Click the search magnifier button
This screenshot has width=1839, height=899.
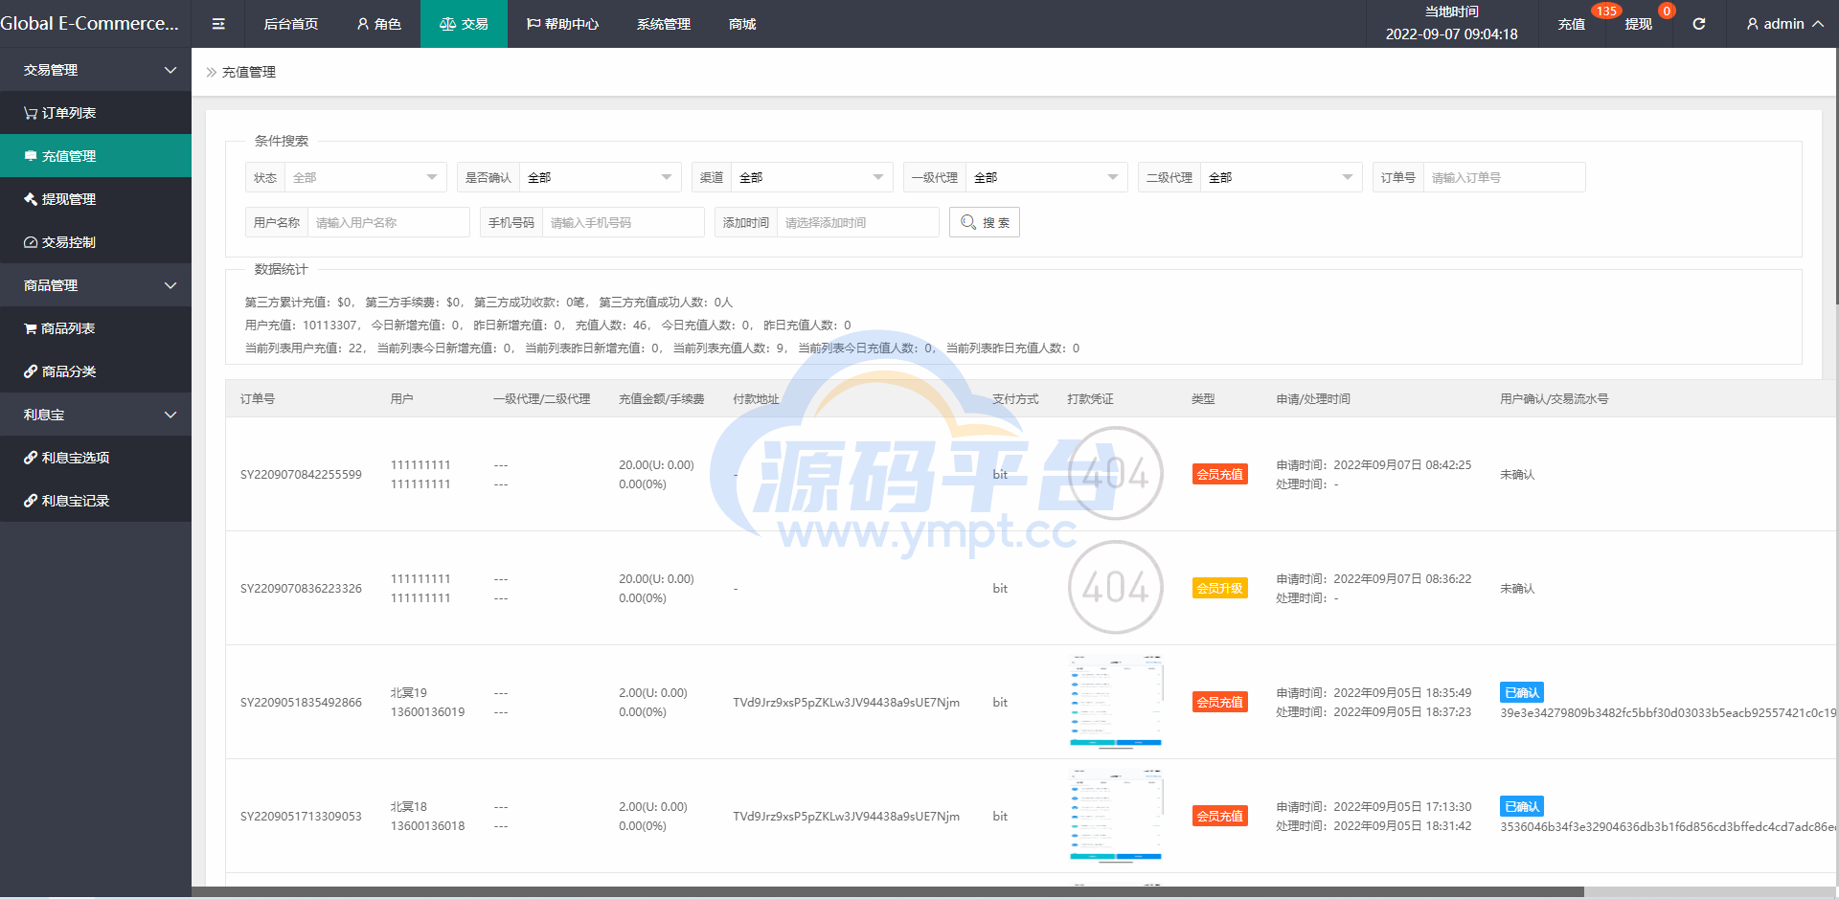point(985,222)
